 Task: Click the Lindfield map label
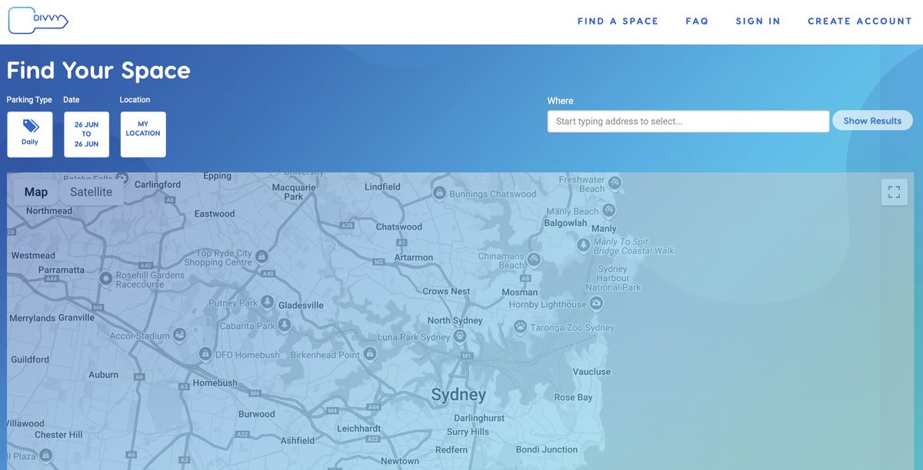[382, 187]
